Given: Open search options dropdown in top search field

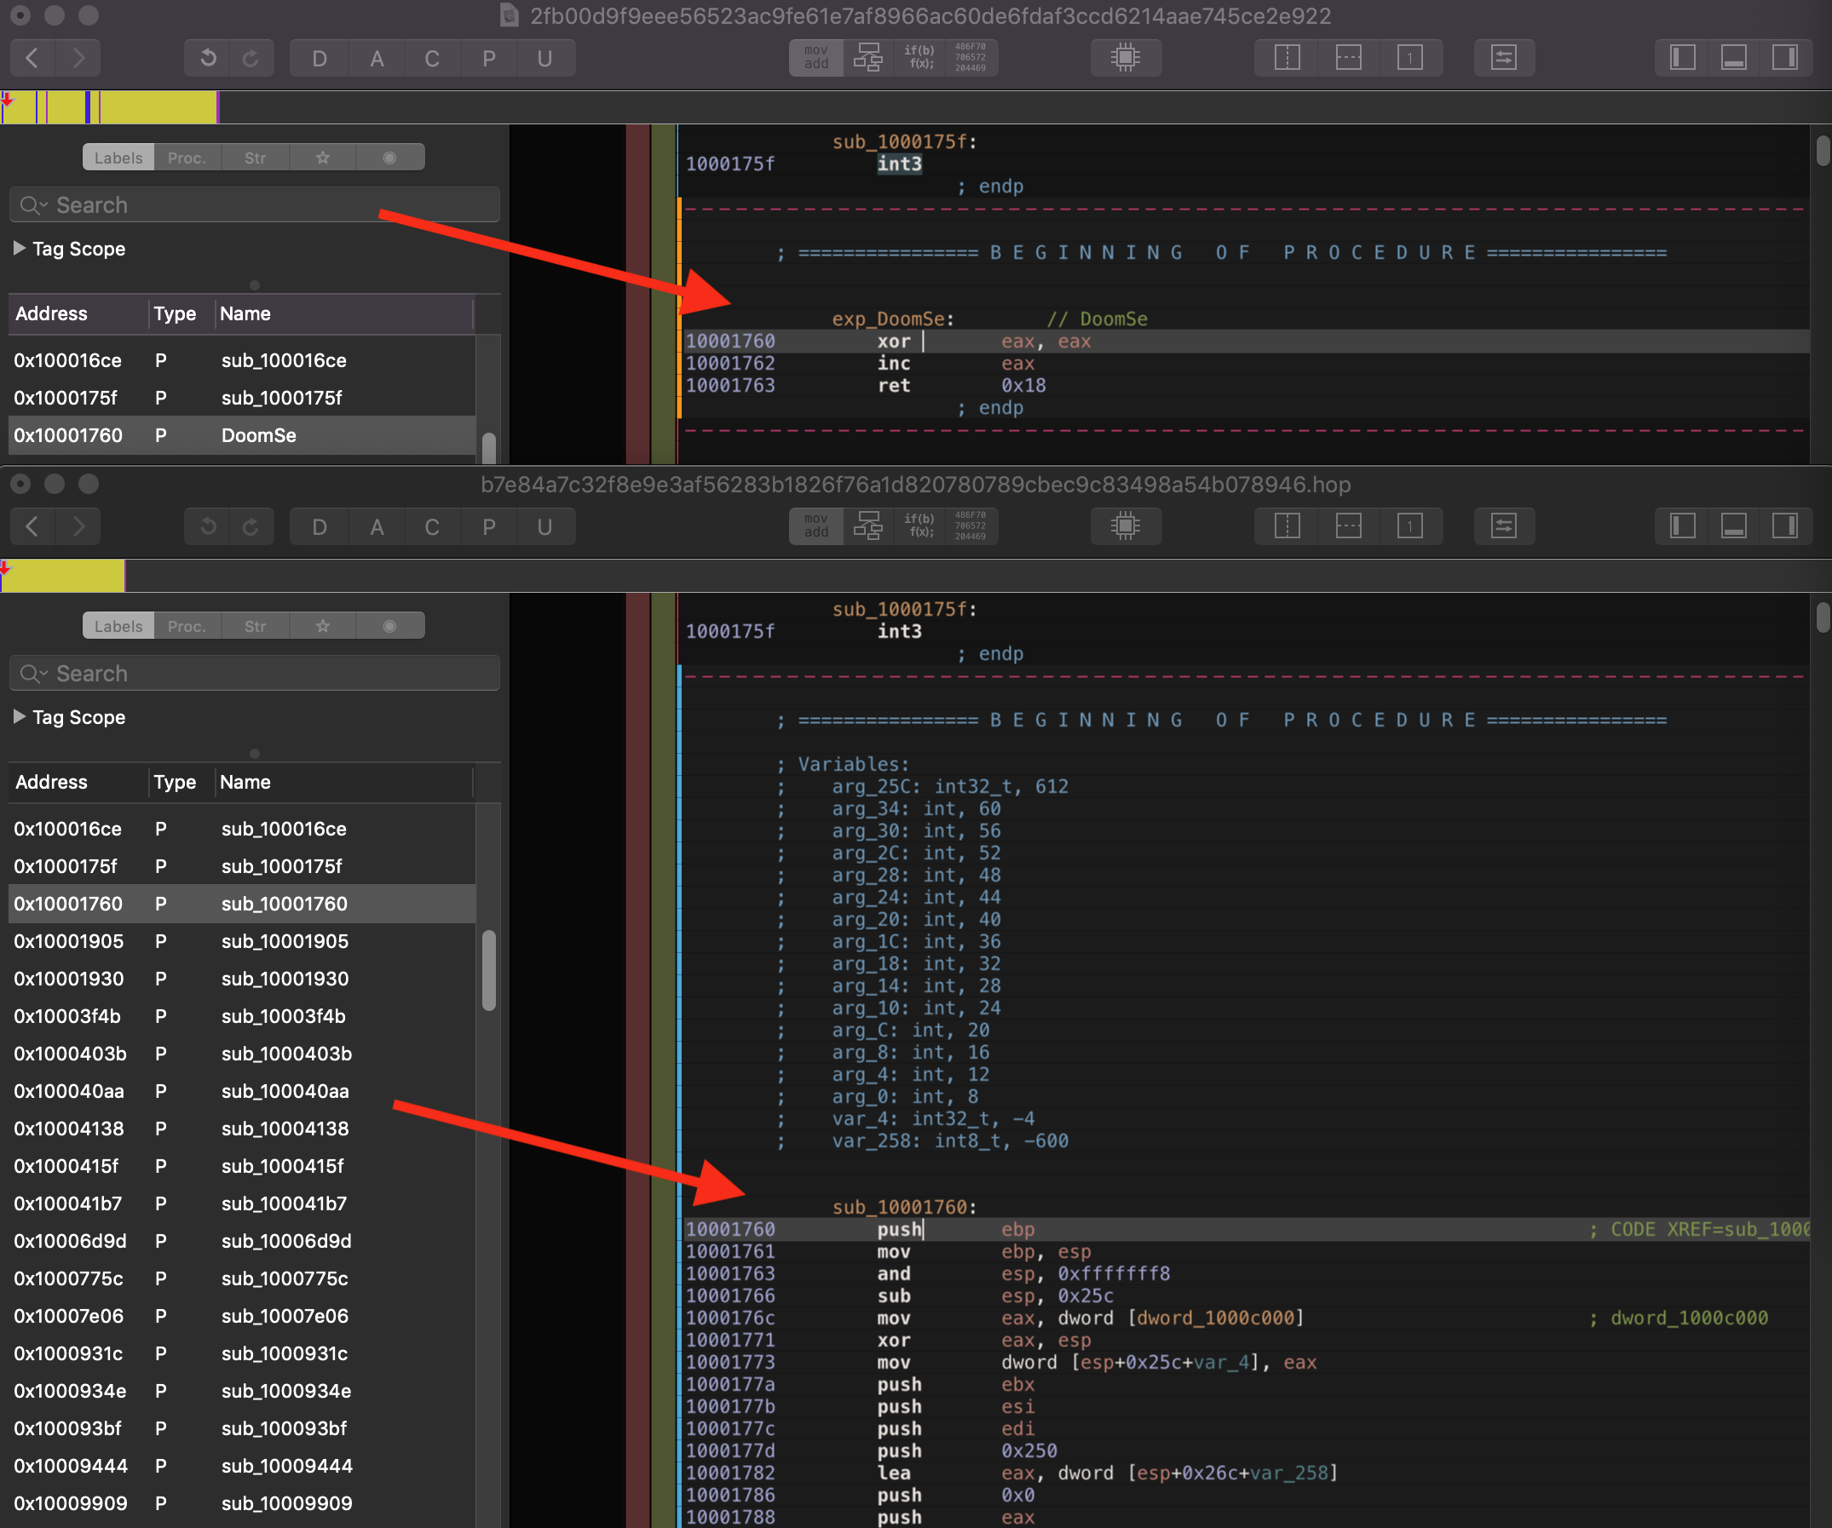Looking at the screenshot, I should pyautogui.click(x=34, y=205).
